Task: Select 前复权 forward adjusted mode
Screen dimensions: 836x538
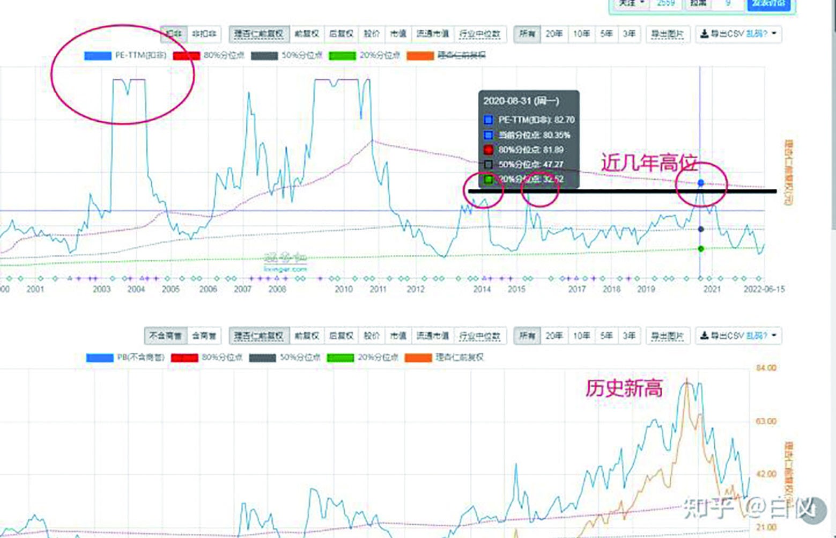Action: coord(307,34)
